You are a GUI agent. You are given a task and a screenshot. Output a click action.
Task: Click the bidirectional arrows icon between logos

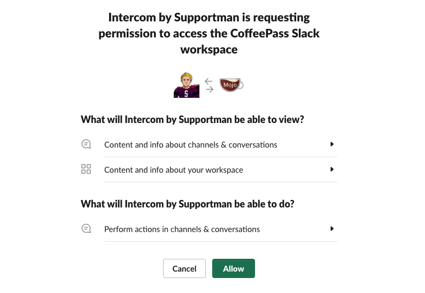pos(209,85)
